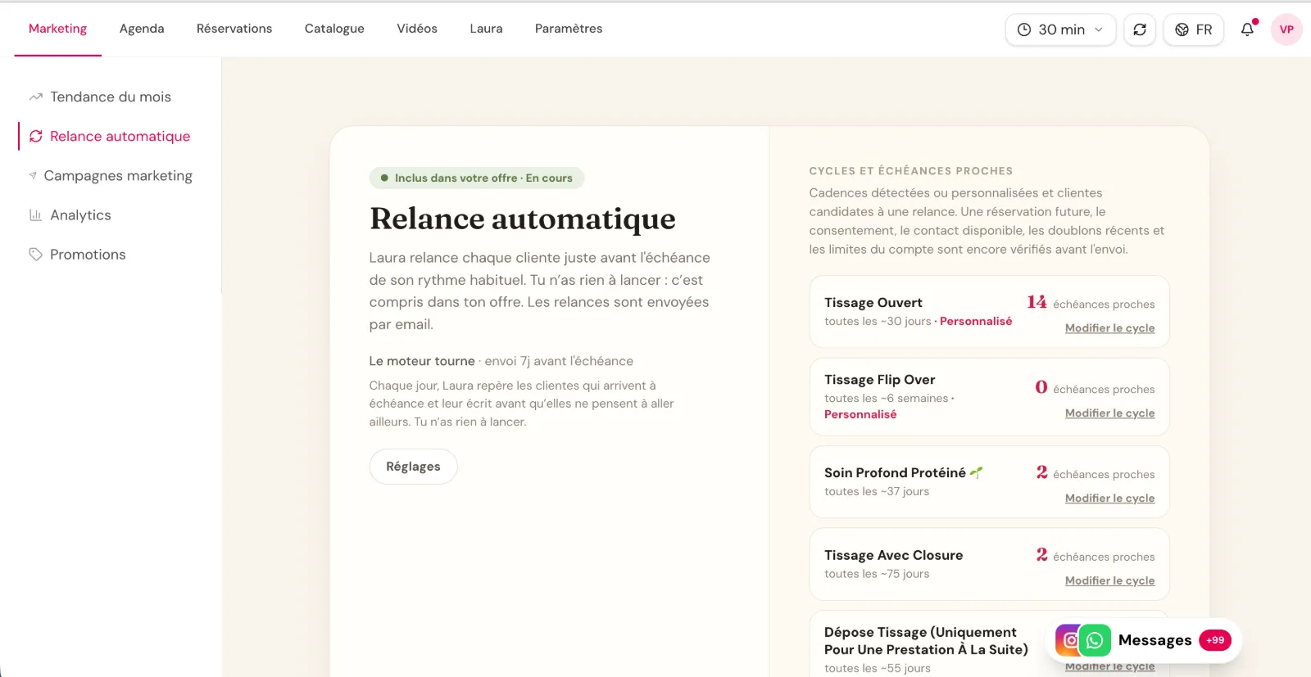This screenshot has width=1311, height=677.
Task: Go to the Réservations tab
Action: [234, 29]
